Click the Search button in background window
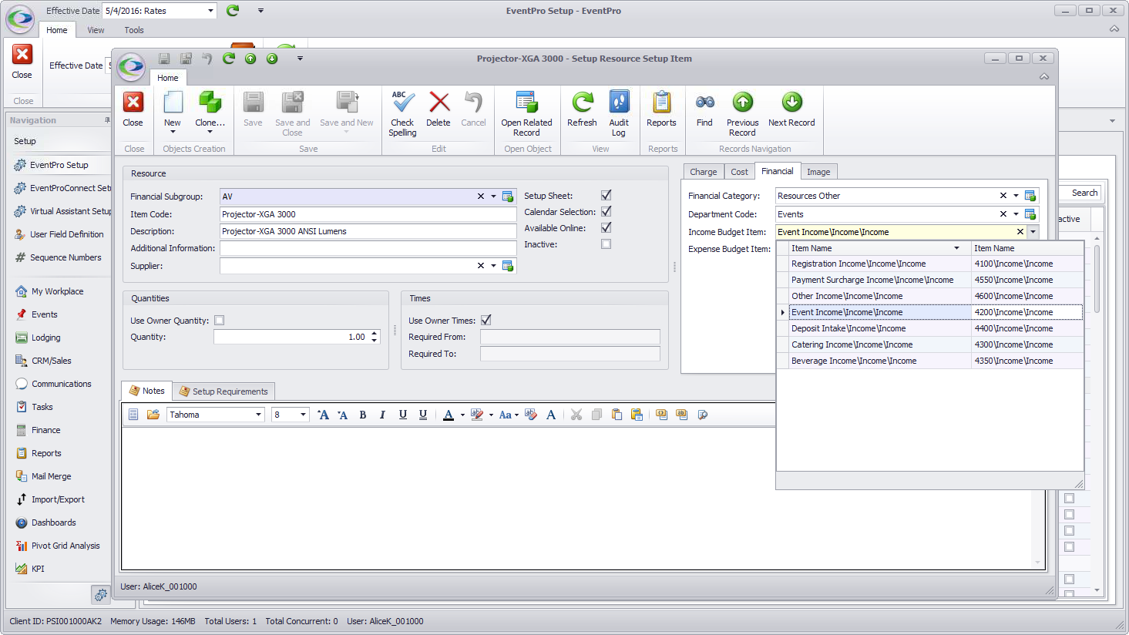This screenshot has width=1129, height=635. click(1084, 193)
